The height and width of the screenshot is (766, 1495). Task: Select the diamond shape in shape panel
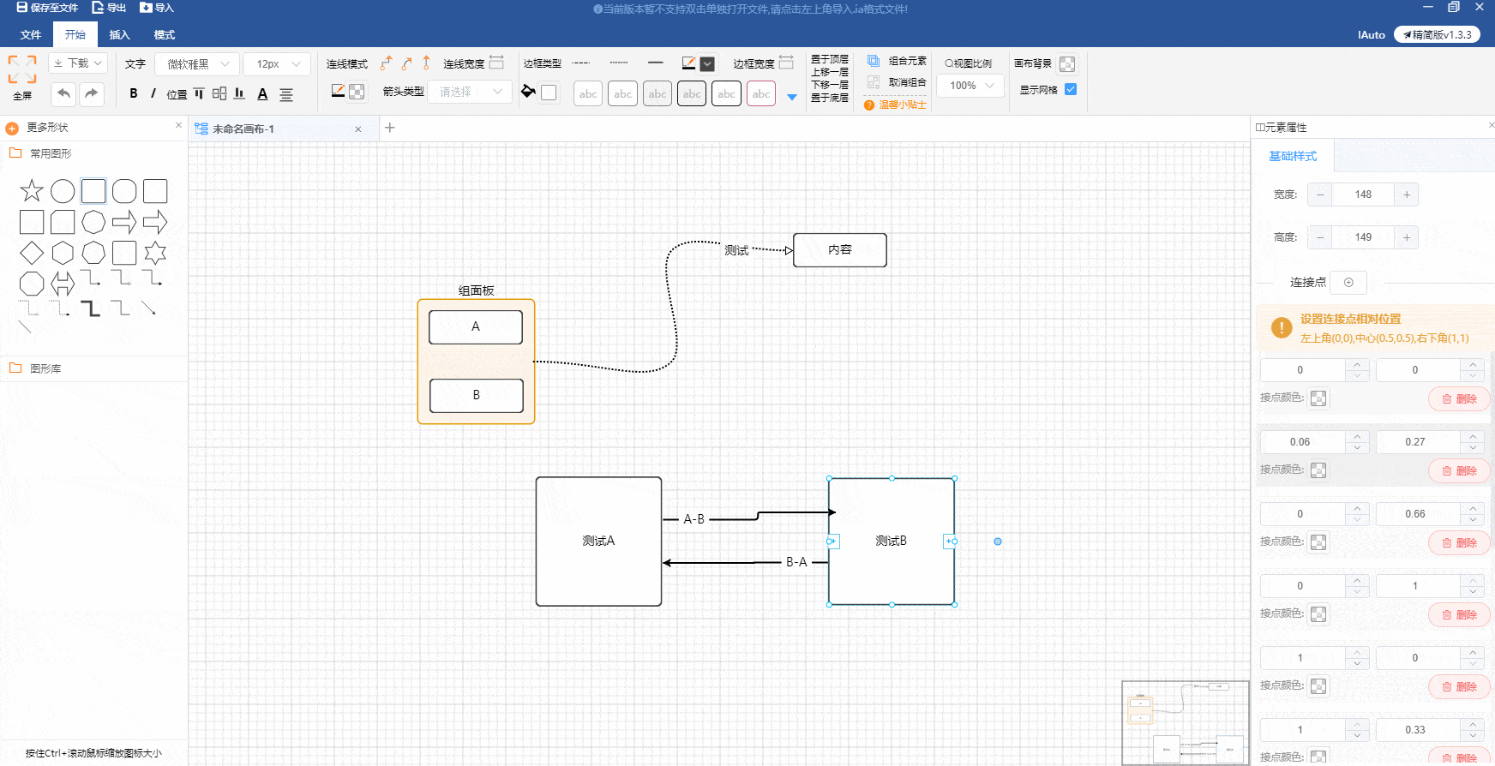[32, 253]
